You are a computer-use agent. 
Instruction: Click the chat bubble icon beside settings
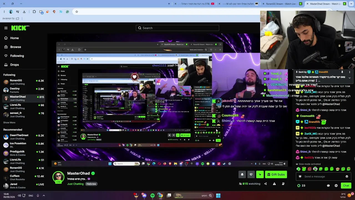[x=328, y=186]
